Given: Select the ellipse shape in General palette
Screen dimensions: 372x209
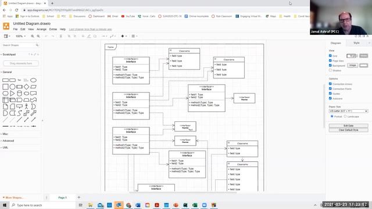Looking at the screenshot, I should [34, 80].
